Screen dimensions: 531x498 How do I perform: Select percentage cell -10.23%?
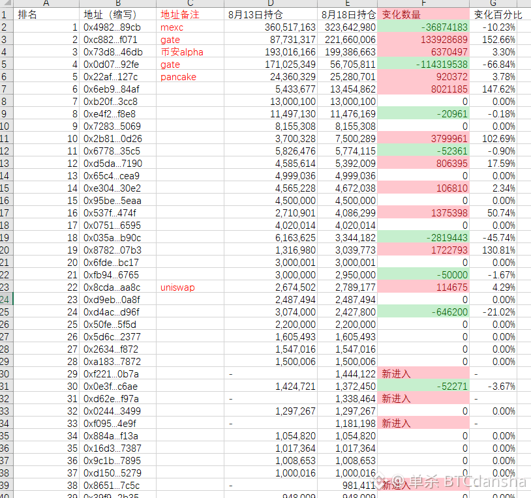[x=493, y=27]
